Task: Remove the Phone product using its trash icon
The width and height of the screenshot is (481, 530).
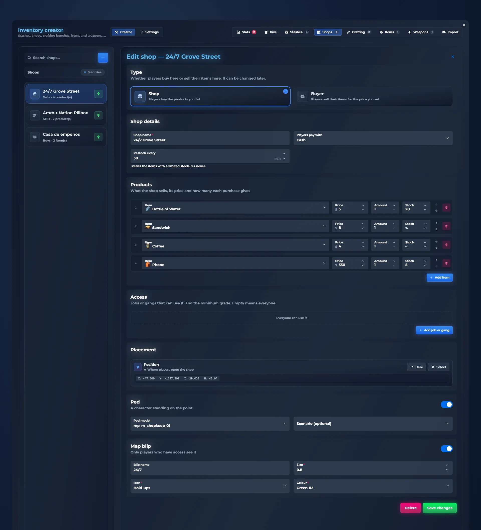Action: [x=446, y=263]
